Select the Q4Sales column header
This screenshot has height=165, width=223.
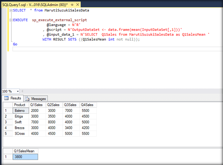pyautogui.click(x=88, y=105)
